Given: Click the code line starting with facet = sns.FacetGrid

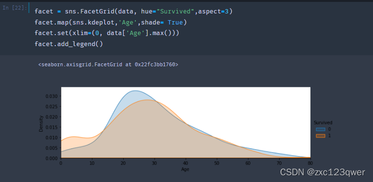Looking at the screenshot, I should (133, 12).
